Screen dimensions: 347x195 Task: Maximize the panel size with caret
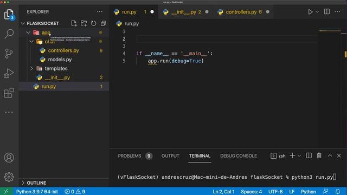330,155
